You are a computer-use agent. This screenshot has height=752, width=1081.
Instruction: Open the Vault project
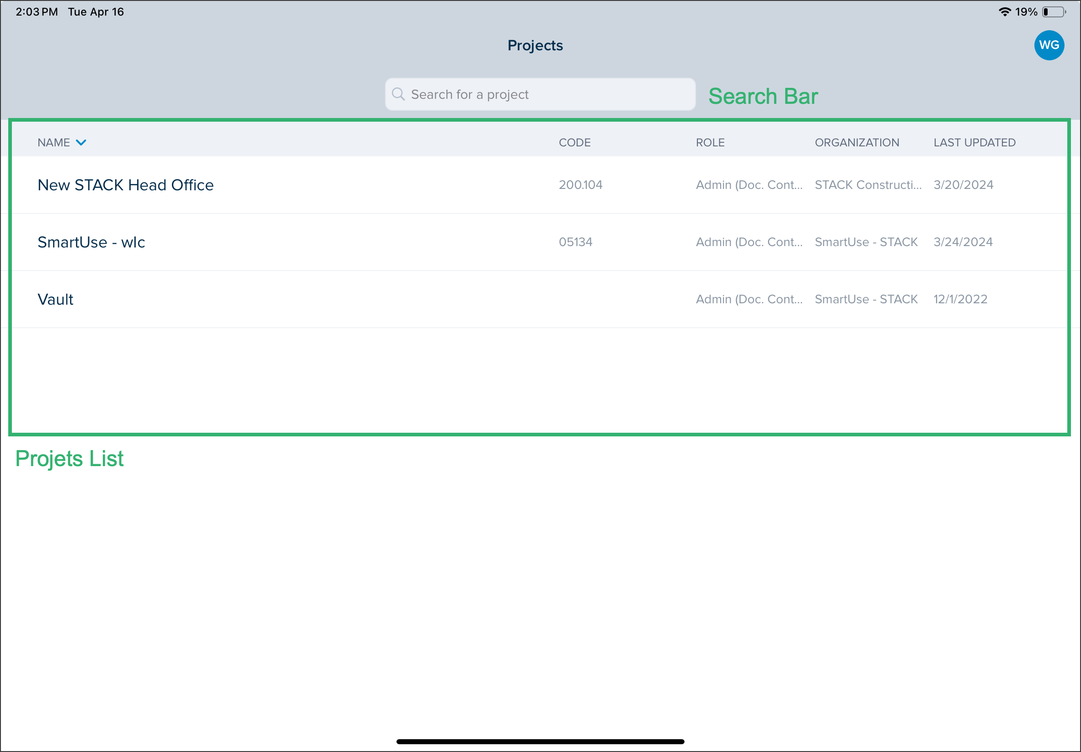point(55,299)
